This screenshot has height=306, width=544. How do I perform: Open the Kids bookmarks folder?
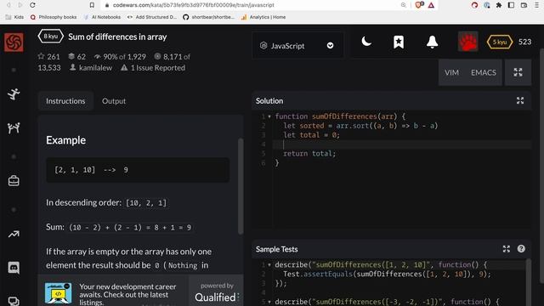click(14, 17)
